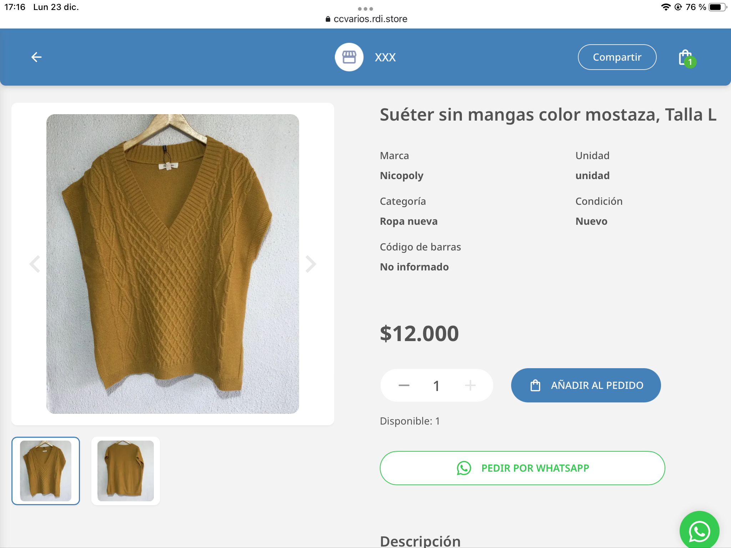
Task: Advance to next product image with right arrow
Action: pyautogui.click(x=311, y=264)
